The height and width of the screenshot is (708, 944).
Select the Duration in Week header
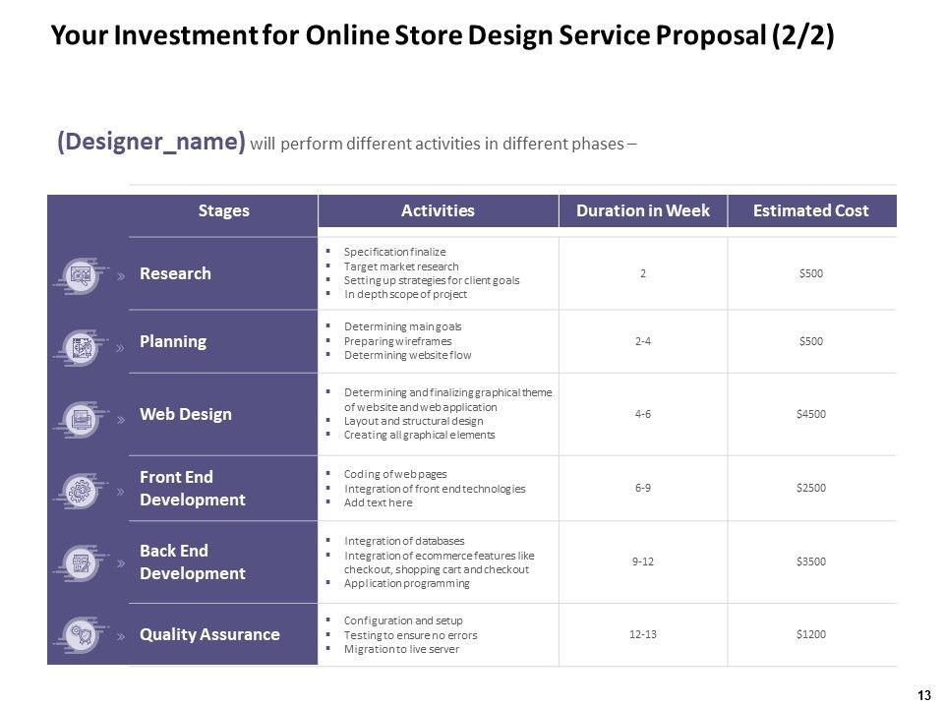[x=643, y=210]
